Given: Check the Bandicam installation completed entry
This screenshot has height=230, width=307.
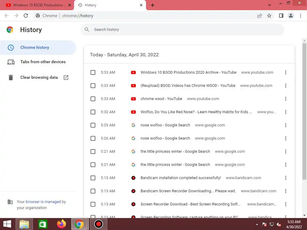Looking at the screenshot, I should [x=93, y=178].
